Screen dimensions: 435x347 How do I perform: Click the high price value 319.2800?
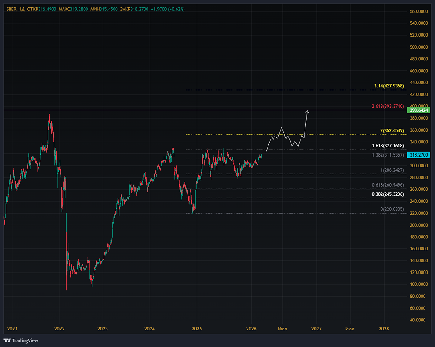pyautogui.click(x=79, y=9)
